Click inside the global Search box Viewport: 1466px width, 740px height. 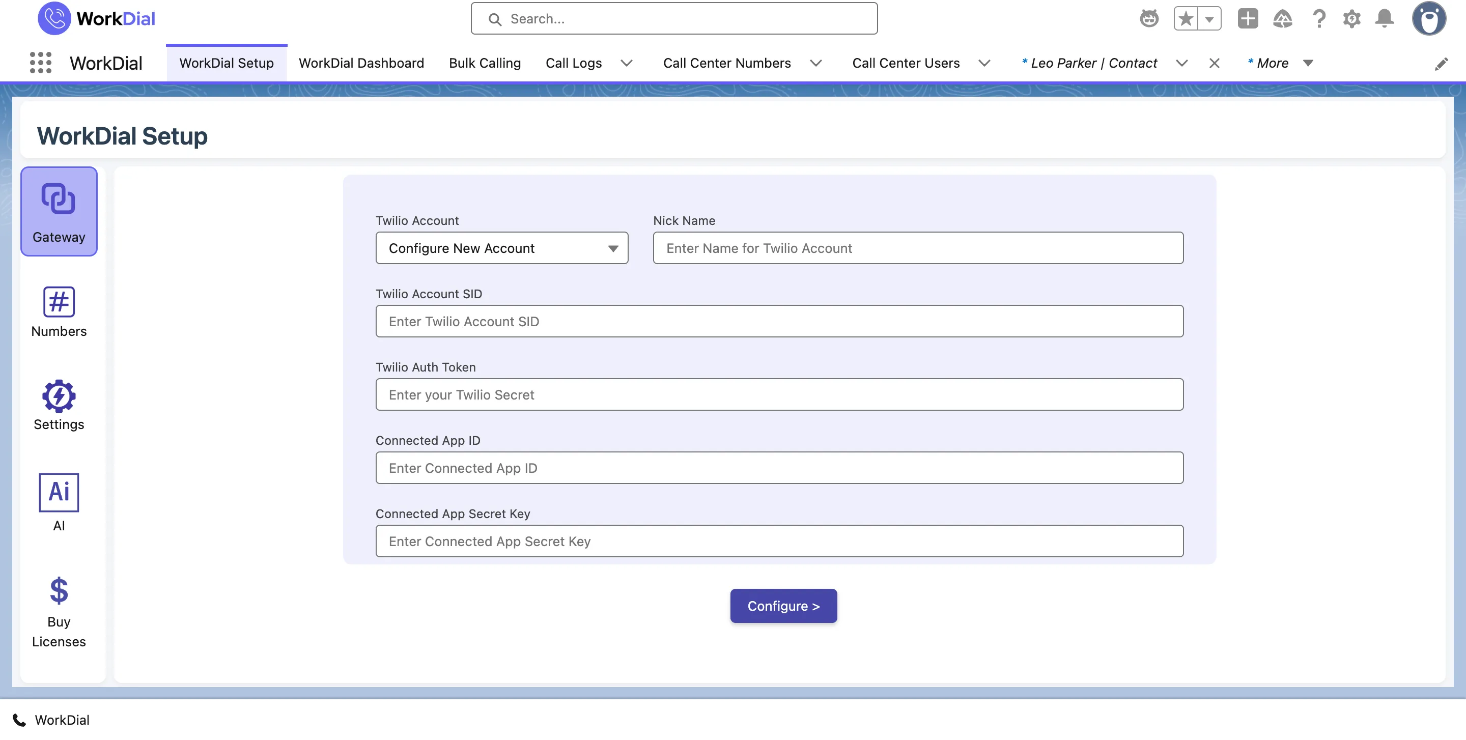pos(674,19)
